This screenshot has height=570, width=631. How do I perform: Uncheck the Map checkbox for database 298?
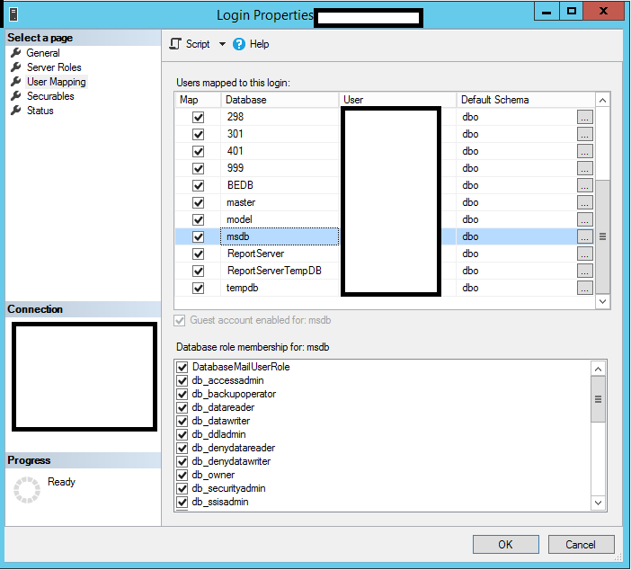click(x=198, y=117)
